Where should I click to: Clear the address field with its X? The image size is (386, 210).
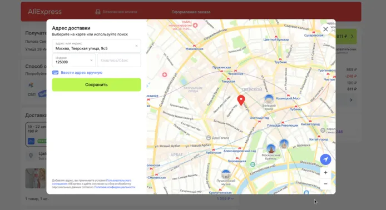pos(136,46)
